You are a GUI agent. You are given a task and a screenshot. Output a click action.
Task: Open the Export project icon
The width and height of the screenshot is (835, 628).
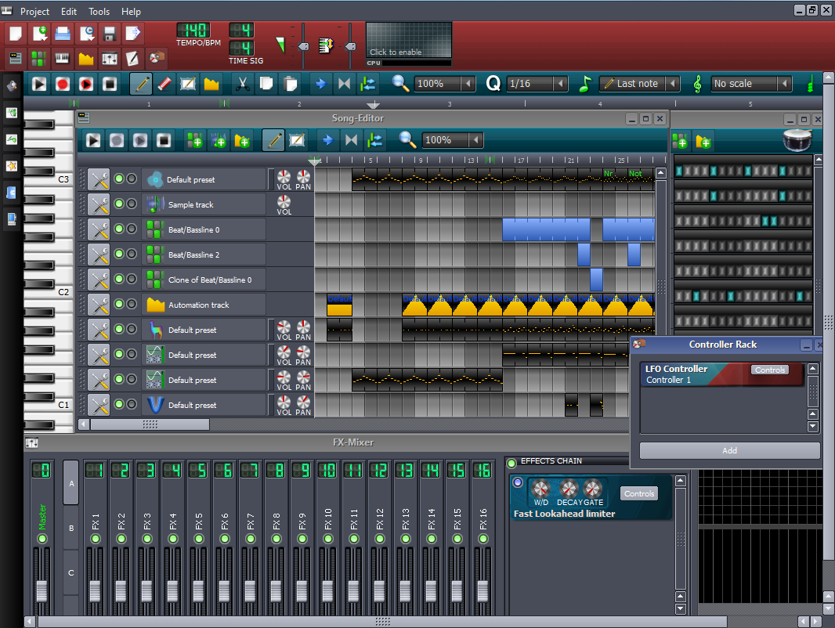pos(133,33)
